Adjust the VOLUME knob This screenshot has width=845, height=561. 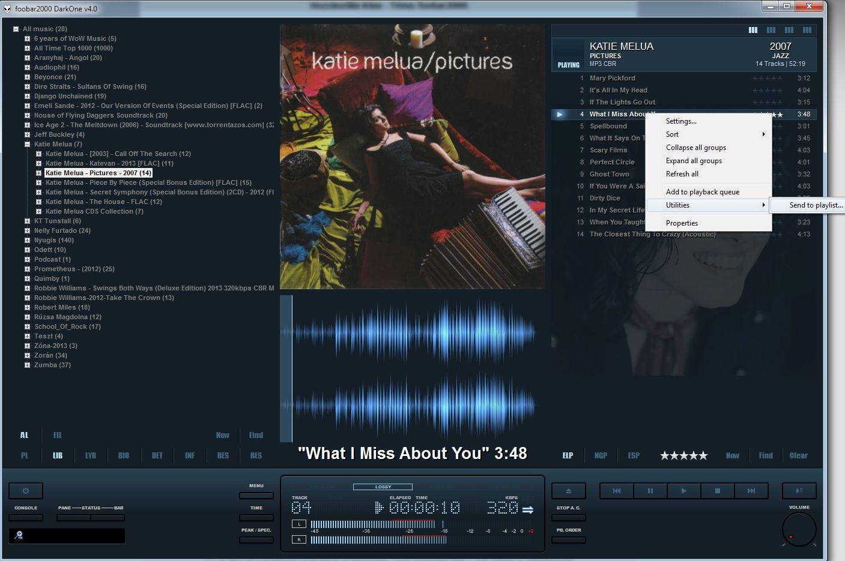(799, 530)
